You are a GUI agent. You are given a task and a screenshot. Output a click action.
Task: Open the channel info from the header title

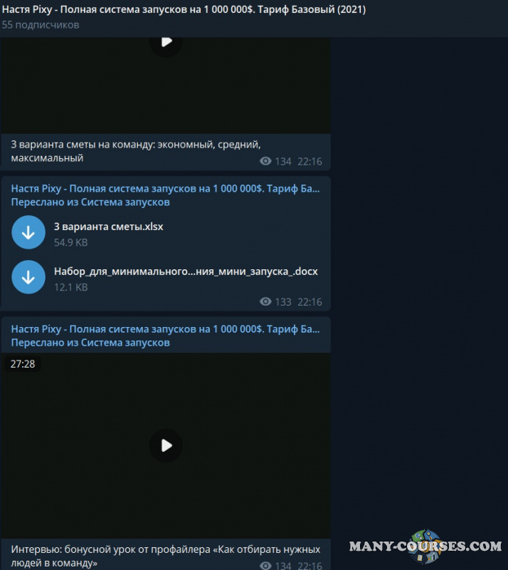coord(184,10)
